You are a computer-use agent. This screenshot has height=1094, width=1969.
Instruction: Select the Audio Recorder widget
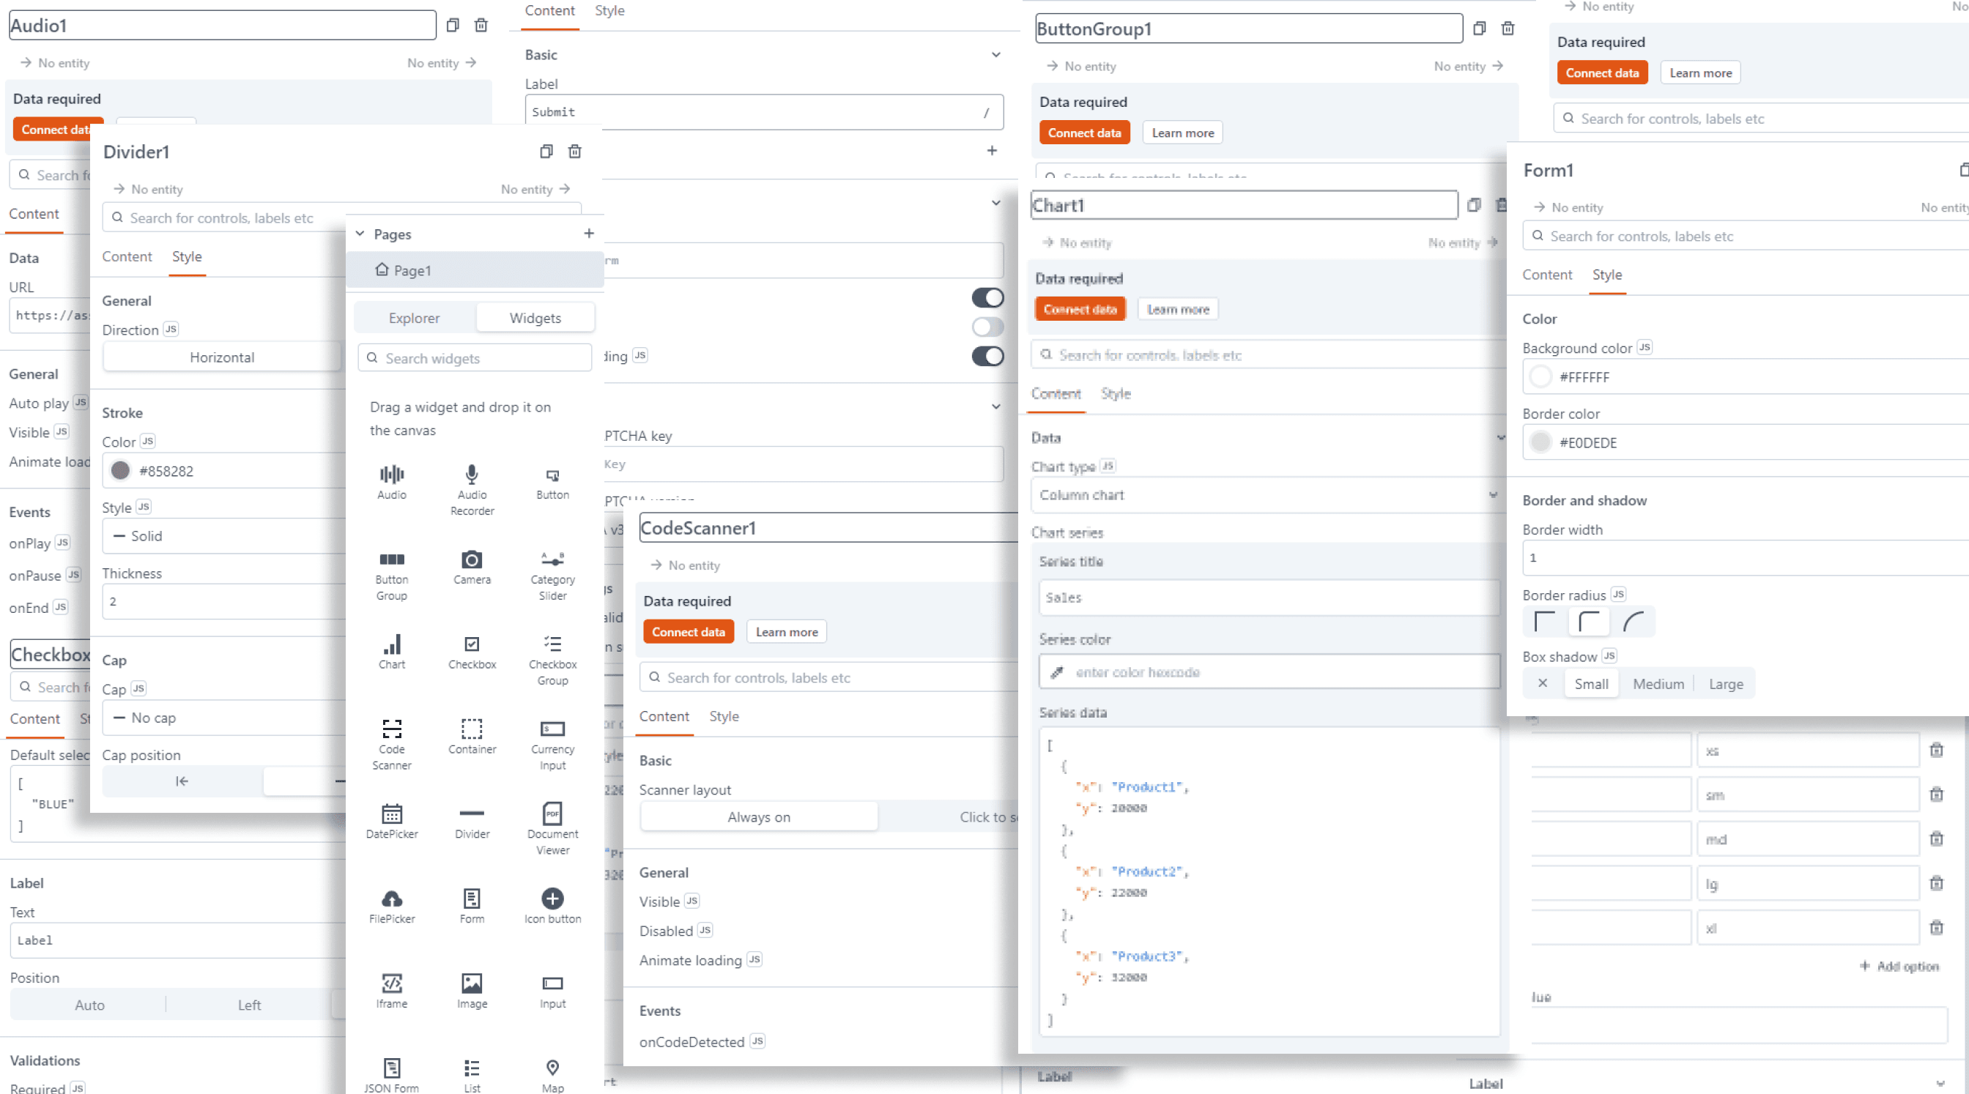[x=472, y=489]
